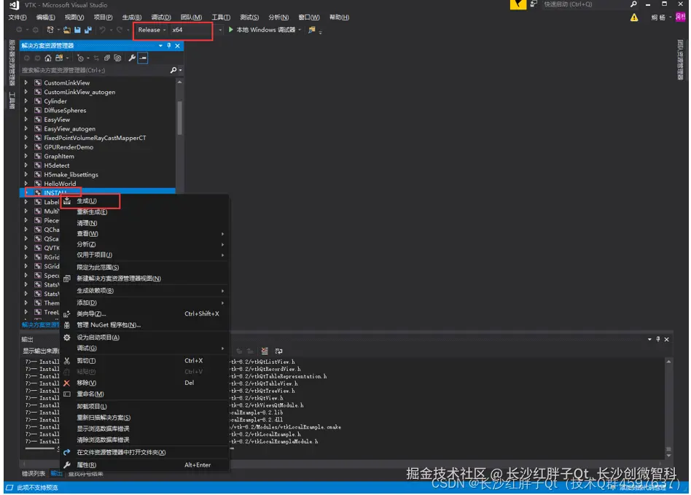
Task: Open the Release configuration dropdown
Action: [152, 30]
